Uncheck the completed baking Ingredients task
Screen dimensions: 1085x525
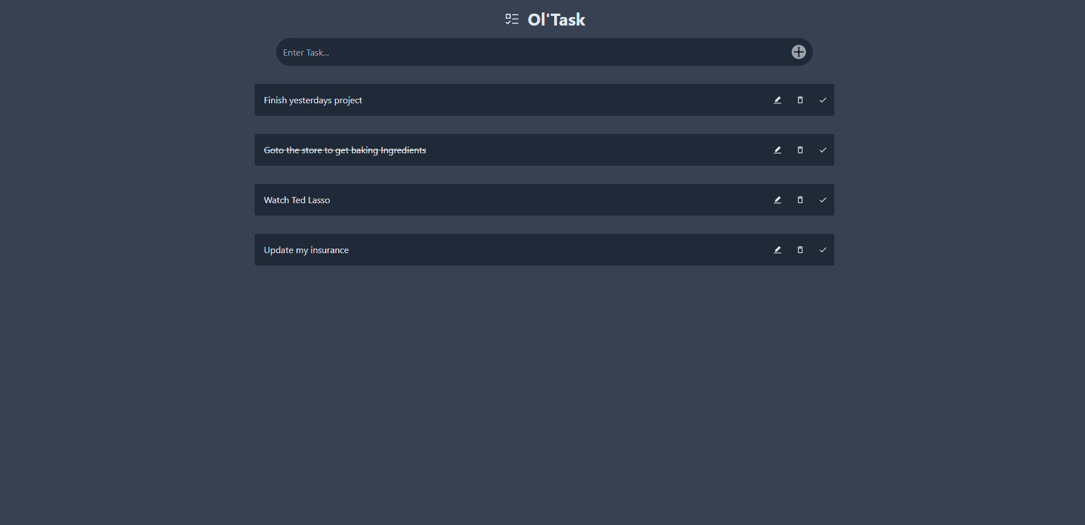coord(822,150)
